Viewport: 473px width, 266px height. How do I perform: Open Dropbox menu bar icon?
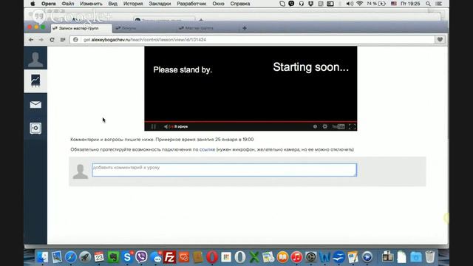(310, 4)
